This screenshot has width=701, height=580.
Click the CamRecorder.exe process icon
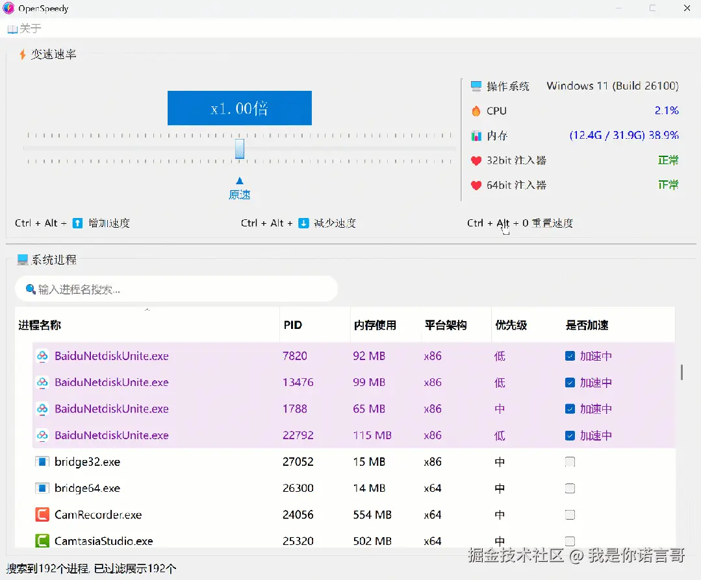point(42,514)
